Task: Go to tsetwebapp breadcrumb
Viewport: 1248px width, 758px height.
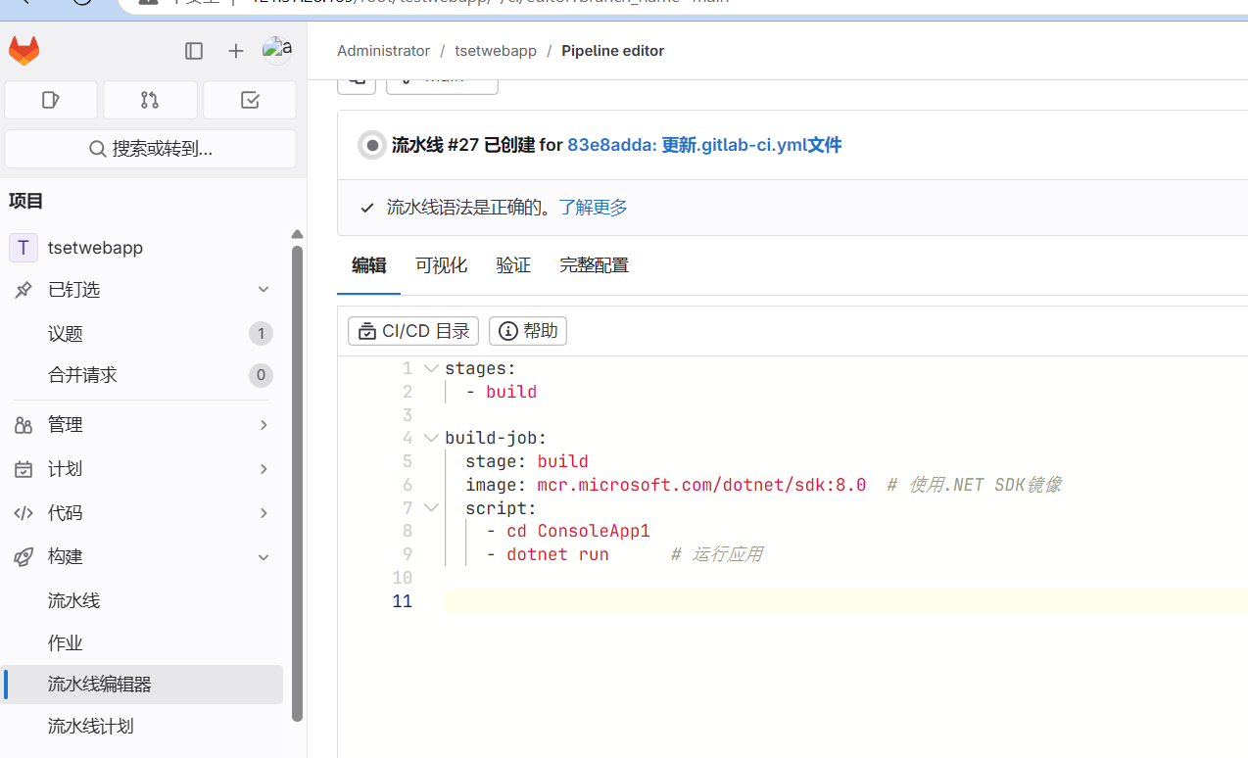Action: [496, 51]
